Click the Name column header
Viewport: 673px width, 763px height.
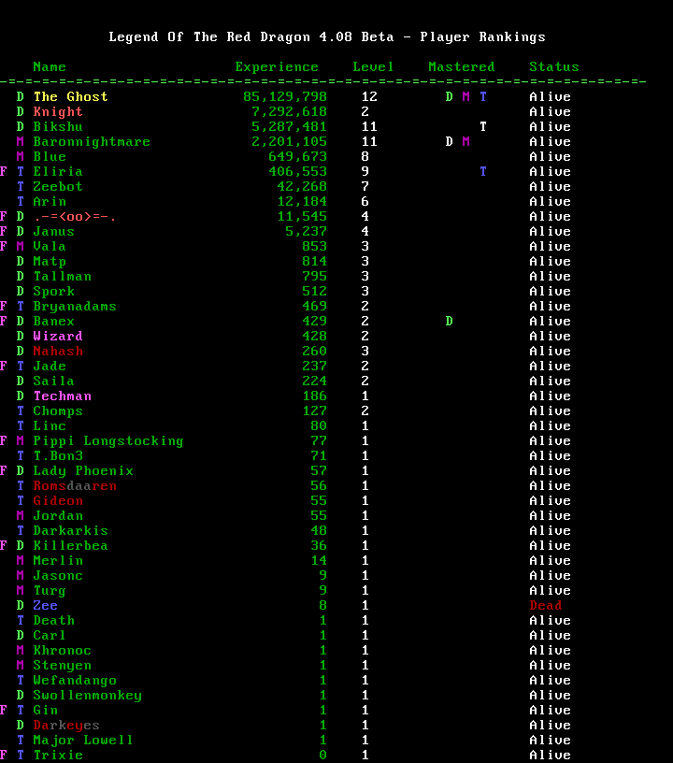pos(50,66)
